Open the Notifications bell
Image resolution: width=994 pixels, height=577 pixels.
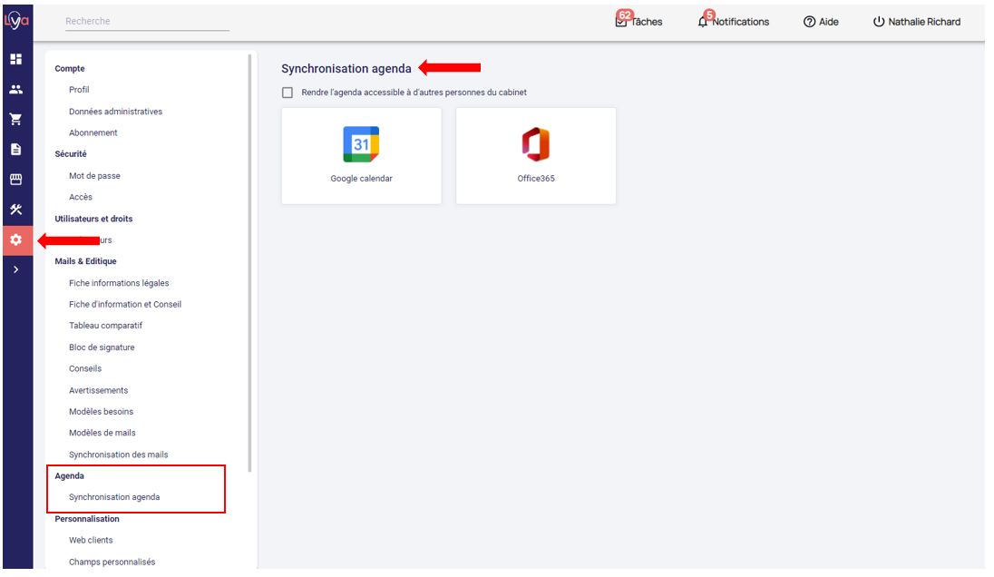733,22
